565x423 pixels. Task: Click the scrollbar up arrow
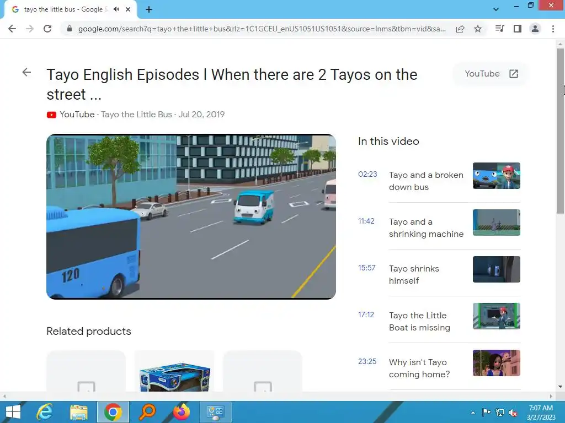560,44
